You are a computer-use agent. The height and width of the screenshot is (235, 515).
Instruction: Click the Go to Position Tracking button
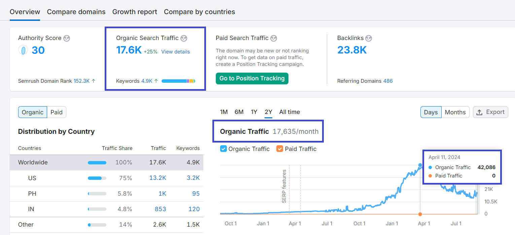pos(252,78)
